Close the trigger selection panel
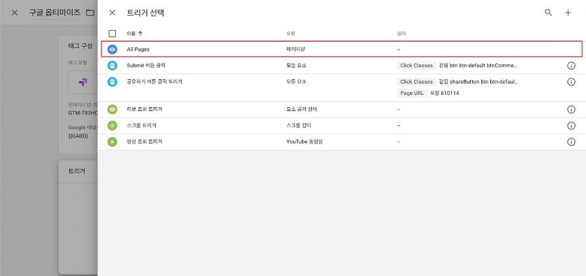 coord(112,13)
